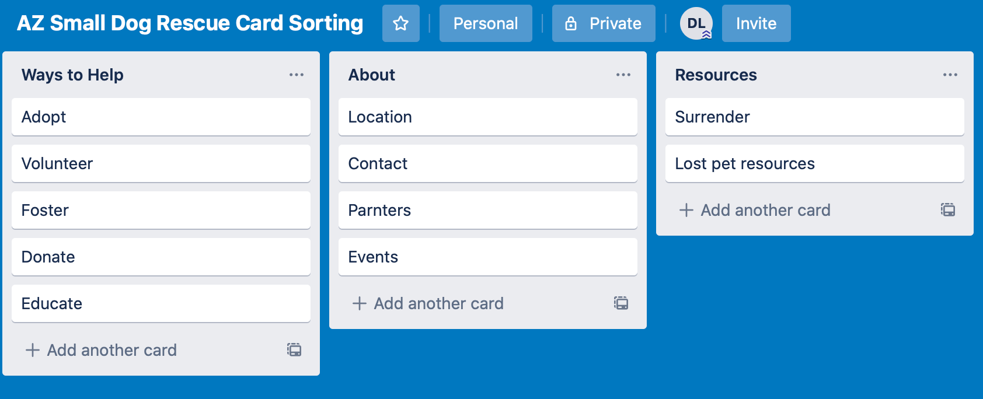Open the Volunteer card
This screenshot has height=399, width=983.
point(161,163)
